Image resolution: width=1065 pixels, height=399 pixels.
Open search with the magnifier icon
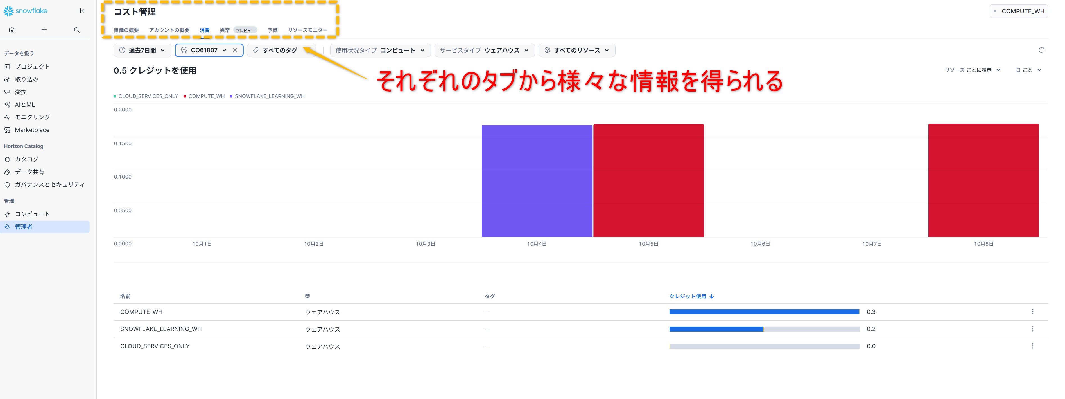click(x=76, y=30)
